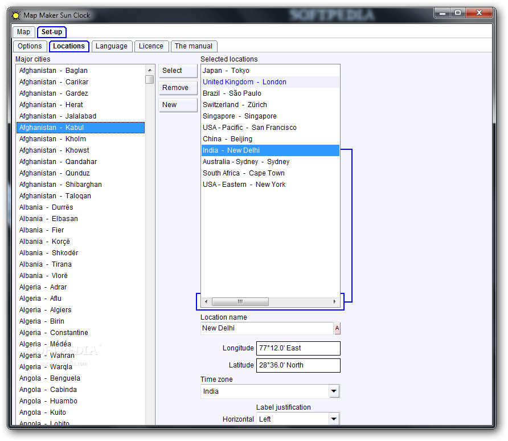Select 'Switzerland - Zürich' location
The image size is (508, 441).
coord(271,105)
